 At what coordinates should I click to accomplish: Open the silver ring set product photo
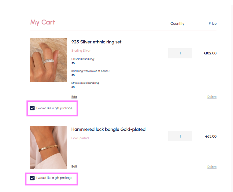click(48, 60)
